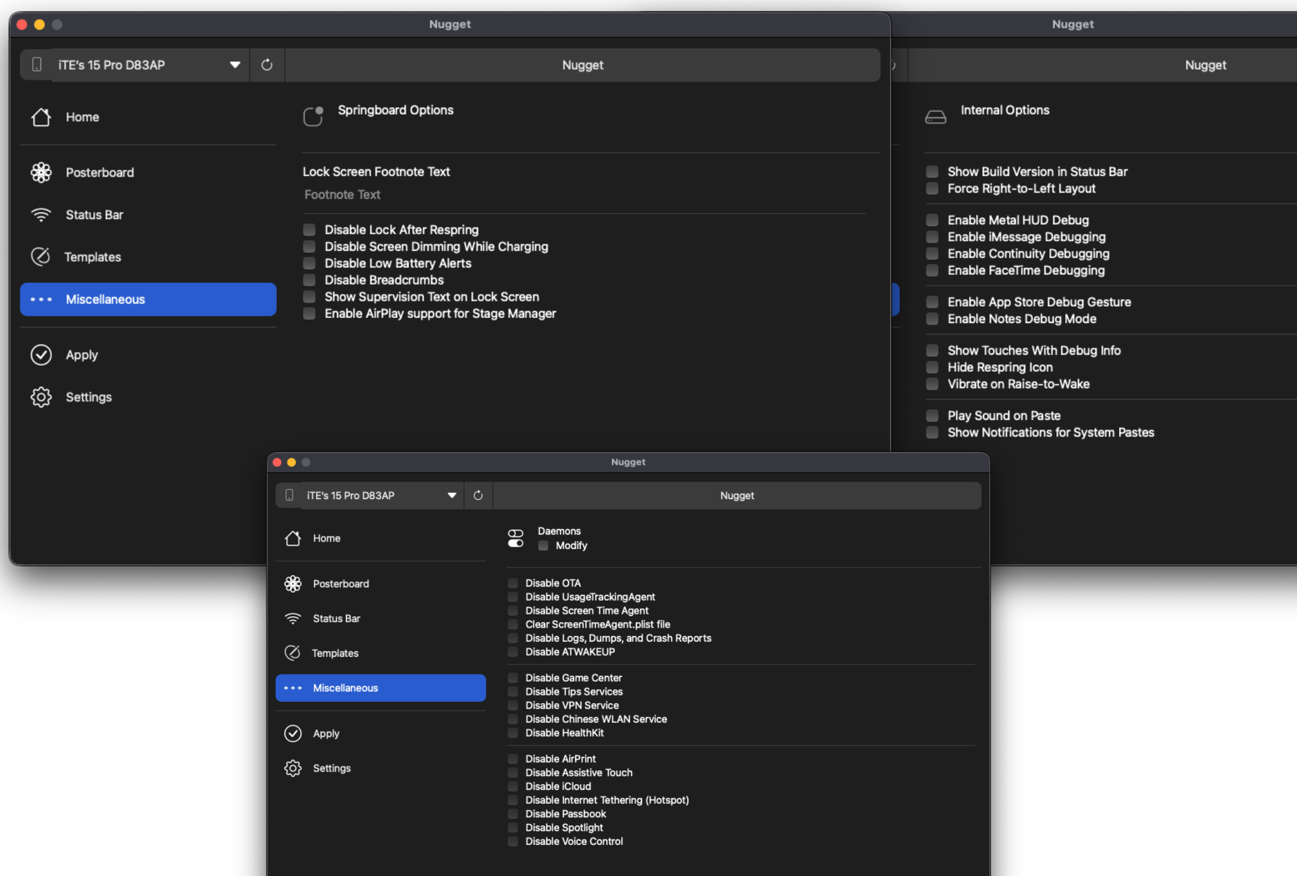This screenshot has width=1297, height=876.
Task: Select Miscellaneous tab in back-left window
Action: (x=148, y=300)
